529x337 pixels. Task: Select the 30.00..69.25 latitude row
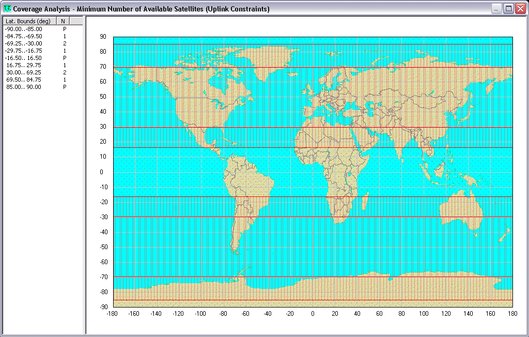click(24, 73)
